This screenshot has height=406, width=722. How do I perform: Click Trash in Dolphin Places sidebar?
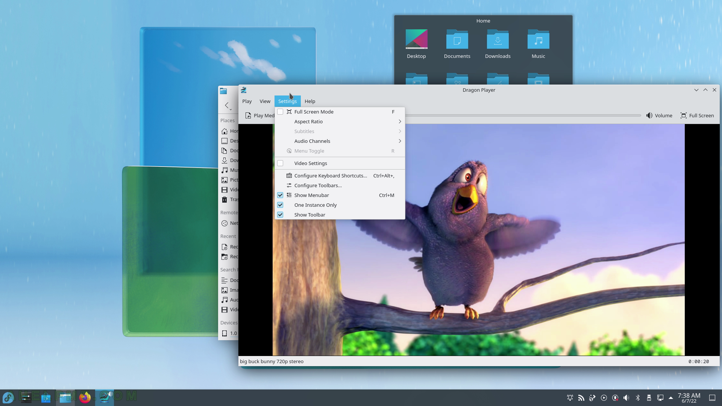229,199
